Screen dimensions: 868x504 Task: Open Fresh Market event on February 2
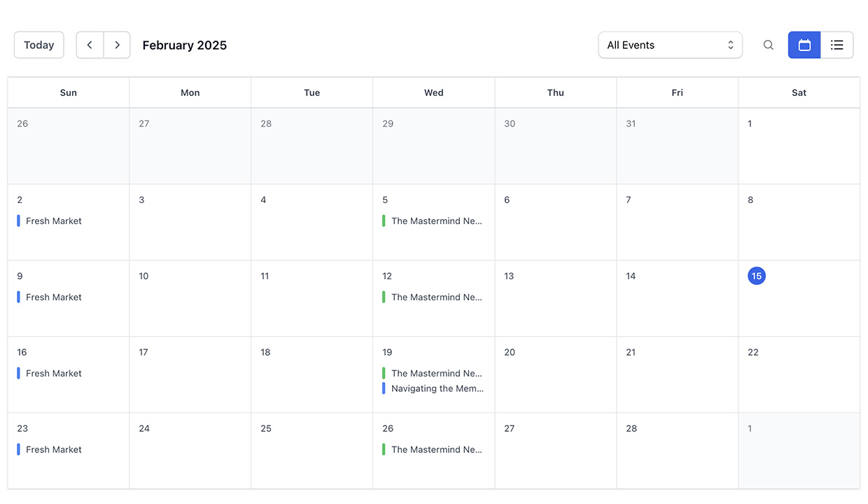click(52, 220)
